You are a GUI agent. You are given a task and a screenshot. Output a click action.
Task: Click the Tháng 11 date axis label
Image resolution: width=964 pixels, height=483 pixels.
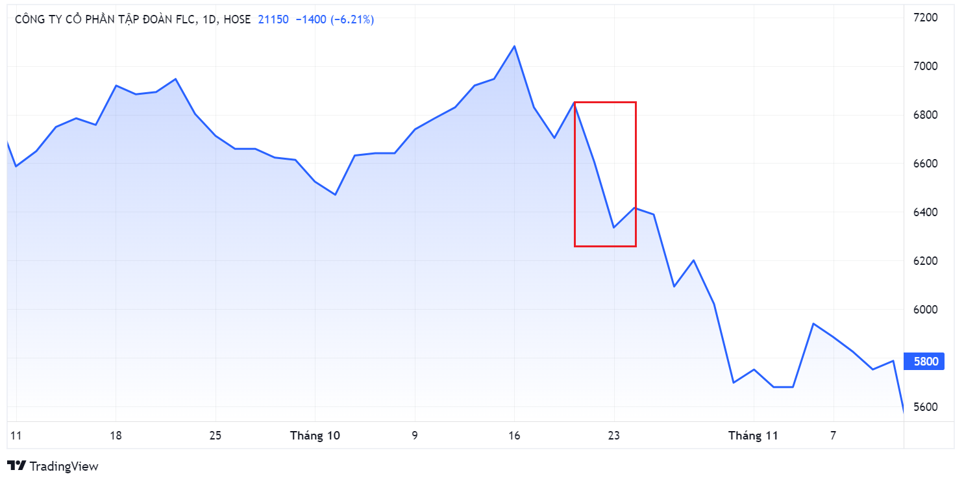pos(753,436)
